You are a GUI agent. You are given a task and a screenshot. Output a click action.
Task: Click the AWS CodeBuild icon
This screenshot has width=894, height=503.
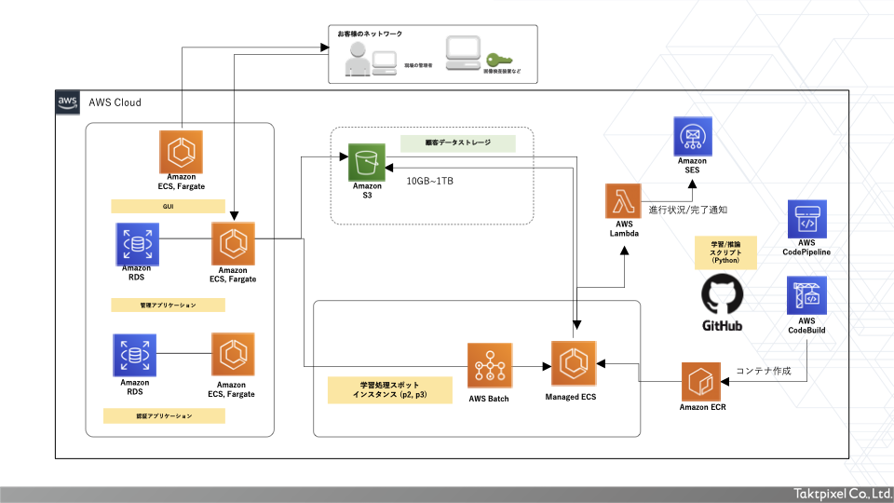806,296
